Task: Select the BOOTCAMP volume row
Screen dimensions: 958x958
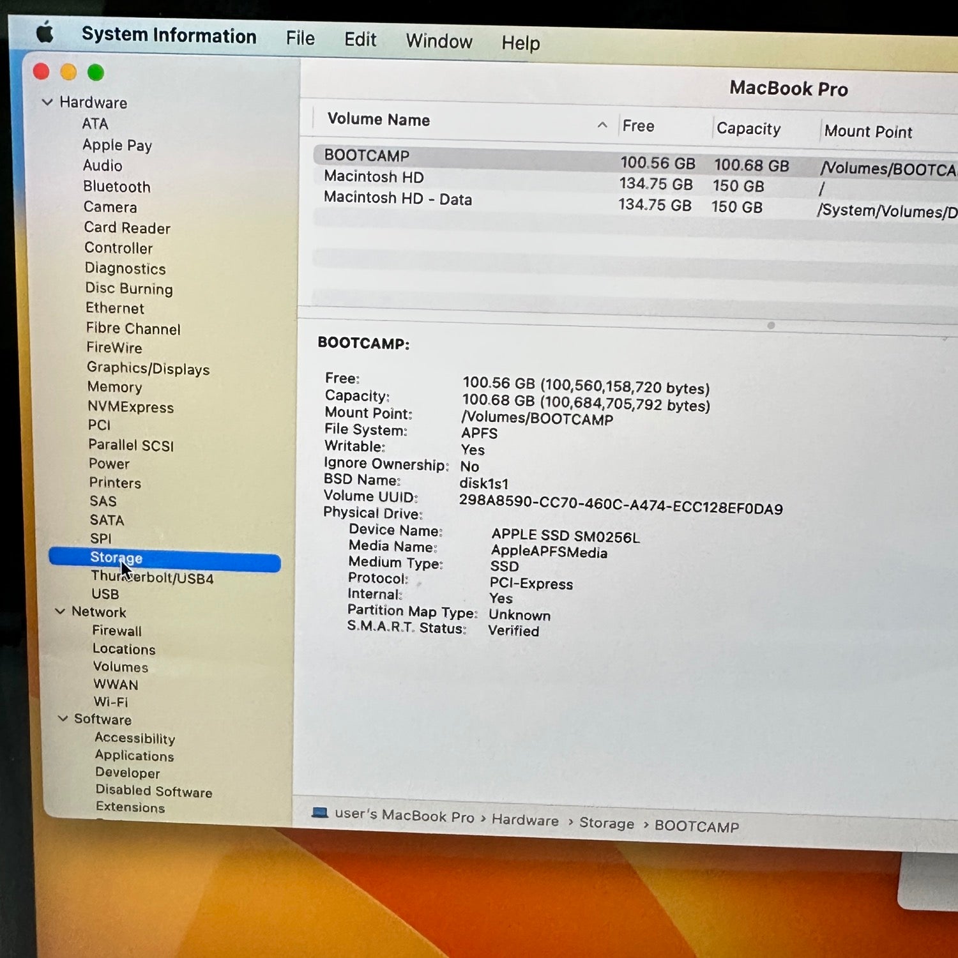Action: tap(635, 161)
